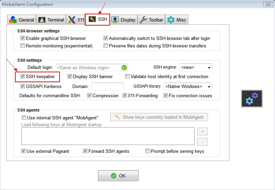This screenshot has height=190, width=275.
Task: Toggle Compression checkbox
Action: click(x=89, y=96)
